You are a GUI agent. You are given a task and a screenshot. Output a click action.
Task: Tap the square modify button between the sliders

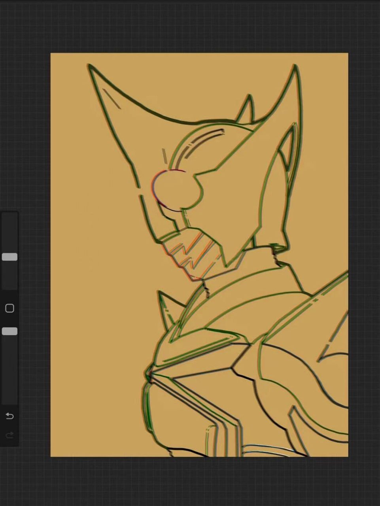tap(9, 308)
